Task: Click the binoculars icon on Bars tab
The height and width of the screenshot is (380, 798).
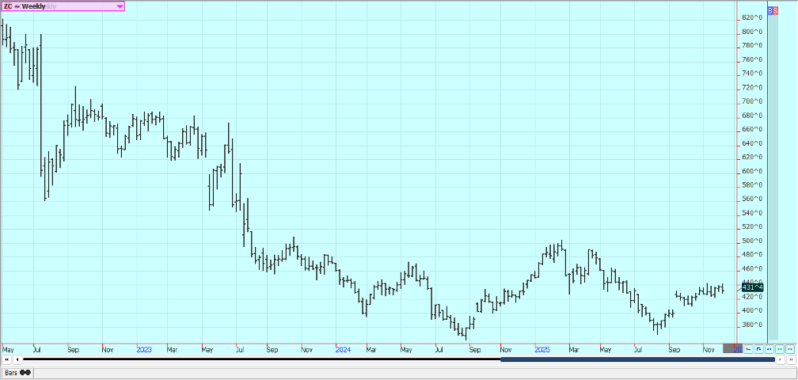Action: pyautogui.click(x=25, y=372)
